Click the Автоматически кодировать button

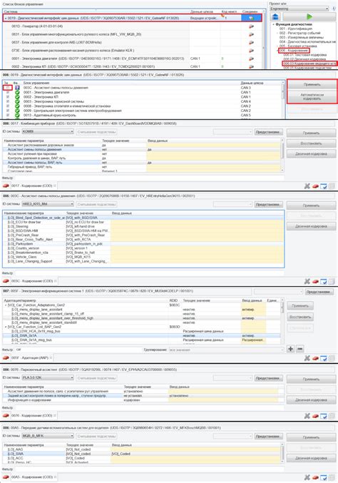pos(312,97)
